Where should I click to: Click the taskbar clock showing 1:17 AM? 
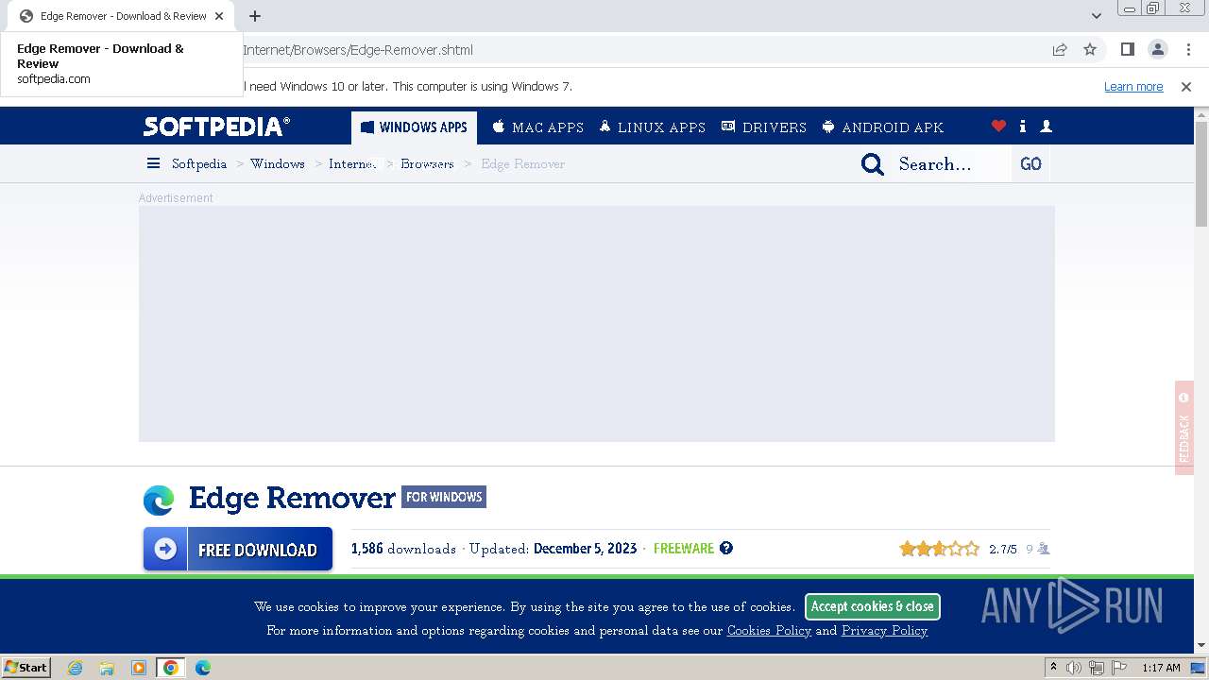click(x=1161, y=668)
